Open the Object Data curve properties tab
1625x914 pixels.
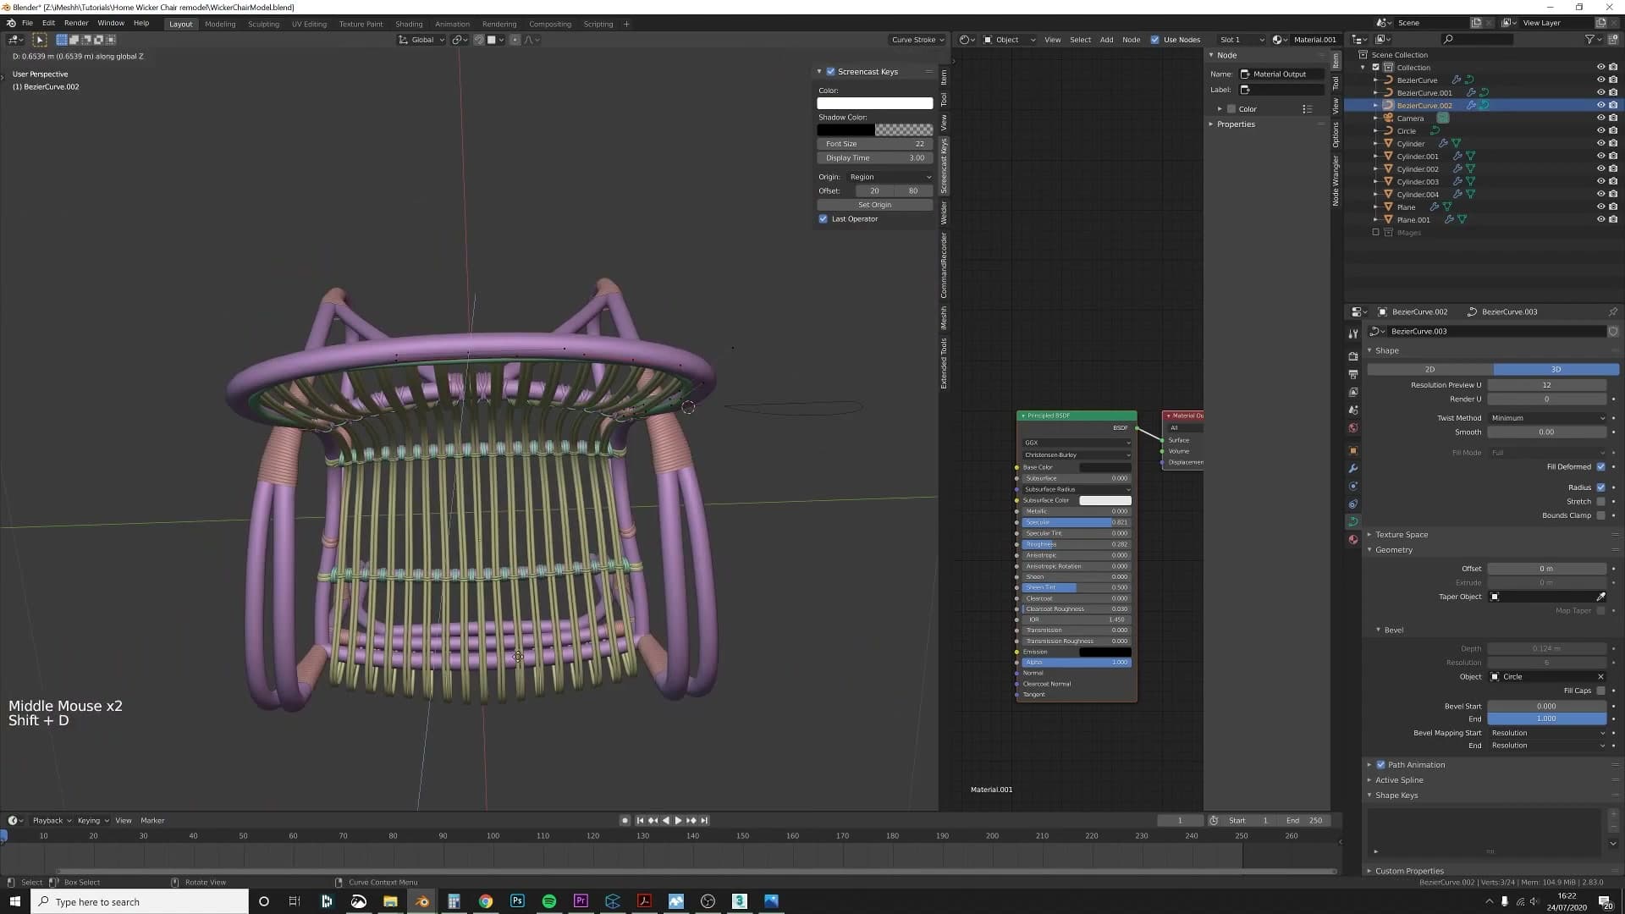click(x=1353, y=521)
